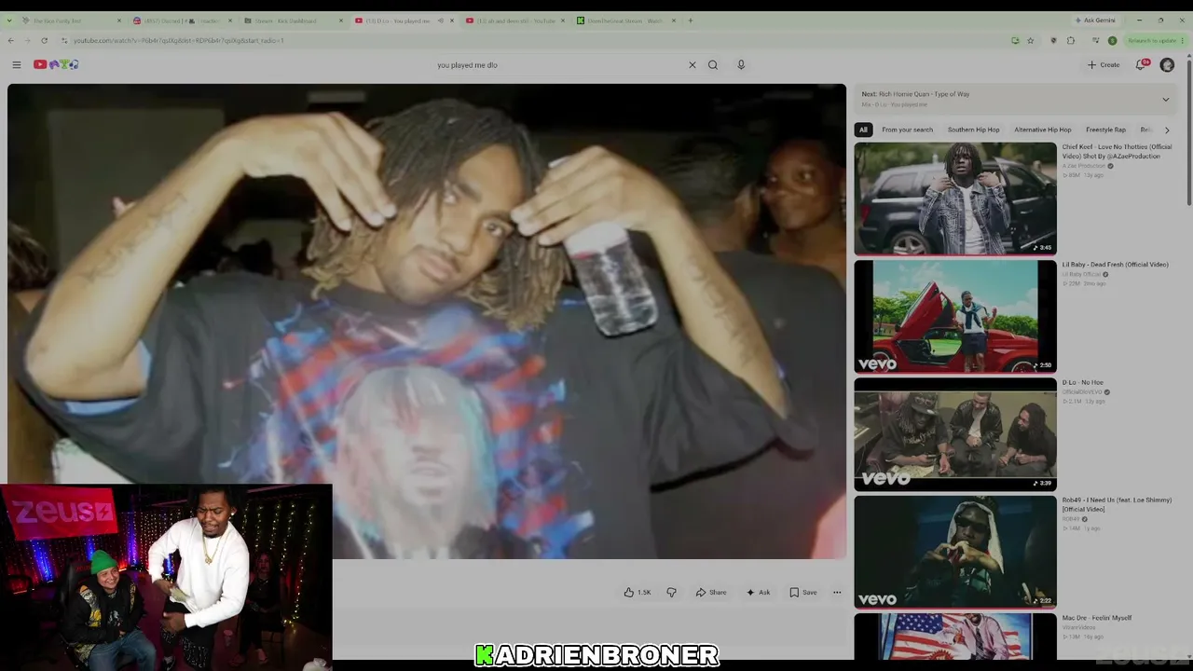1193x671 pixels.
Task: Go back with the browser back arrow
Action: [x=10, y=40]
